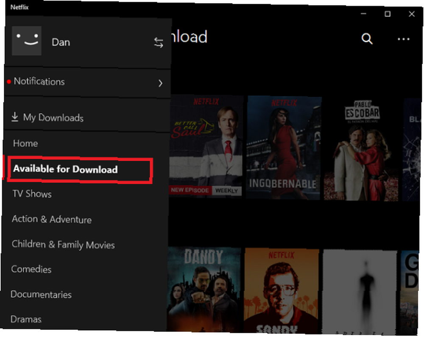424x337 pixels.
Task: Open the three-dot more options menu
Action: pos(404,39)
